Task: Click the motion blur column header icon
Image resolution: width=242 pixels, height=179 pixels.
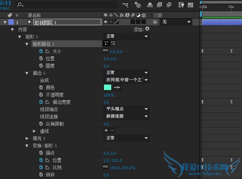Action: [133, 15]
